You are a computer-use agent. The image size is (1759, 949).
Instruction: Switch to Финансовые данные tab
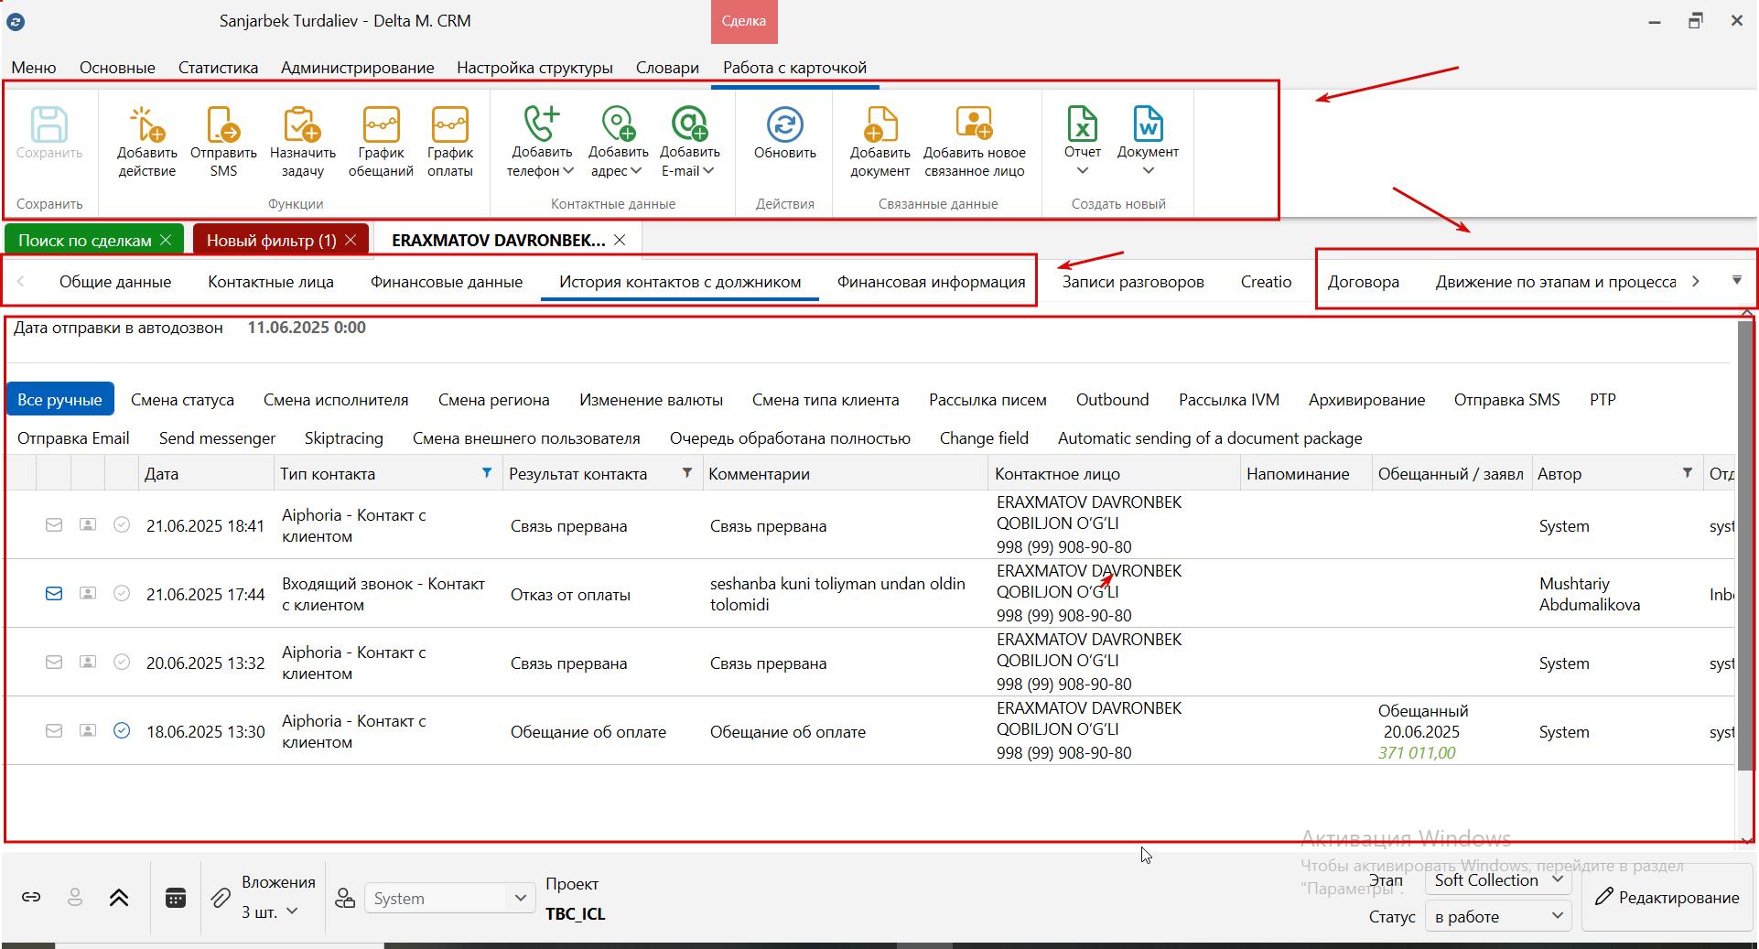pyautogui.click(x=447, y=282)
